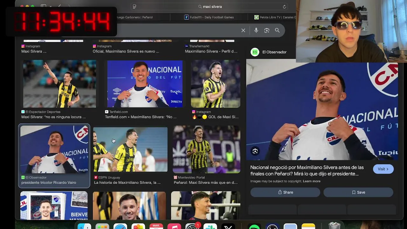Open Calendar from the dock
Image resolution: width=407 pixels, height=229 pixels.
tap(156, 226)
